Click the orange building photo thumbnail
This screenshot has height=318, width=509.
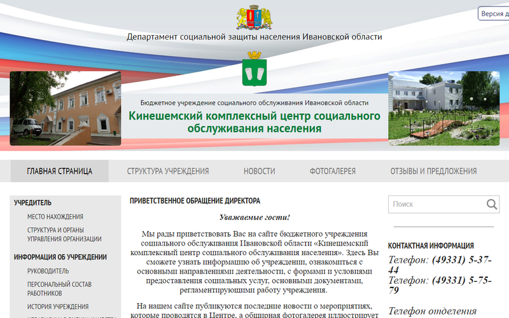click(66, 108)
